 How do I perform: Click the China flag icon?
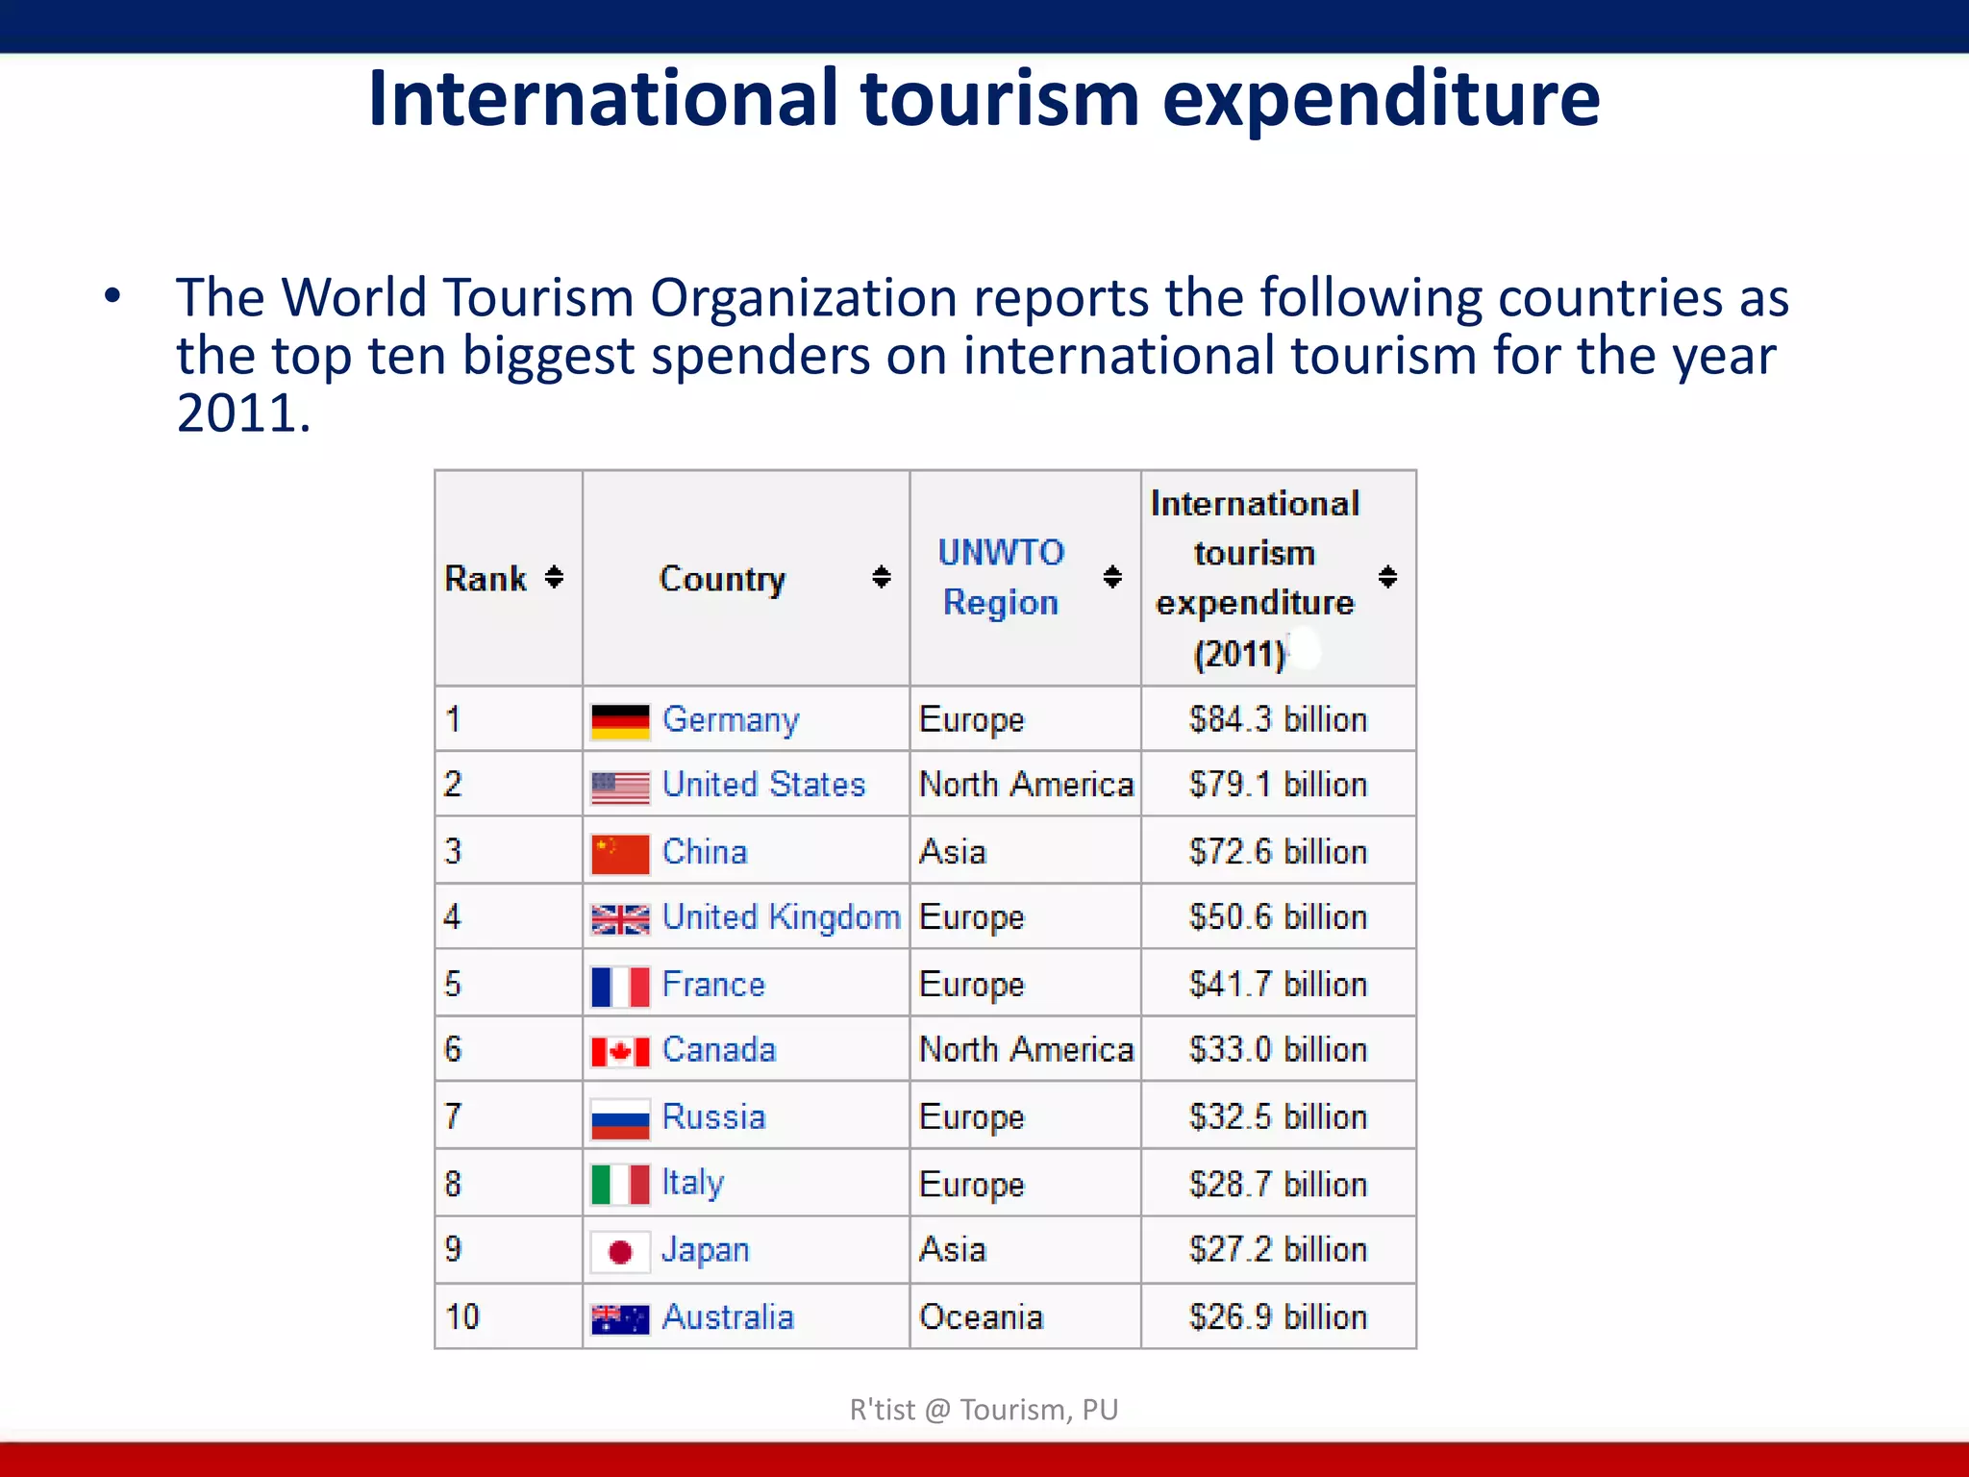pos(620,854)
